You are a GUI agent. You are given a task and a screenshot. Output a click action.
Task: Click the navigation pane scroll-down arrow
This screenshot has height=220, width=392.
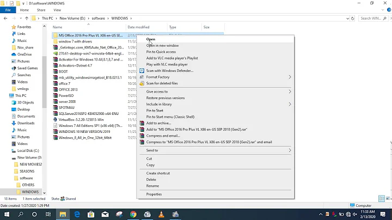pyautogui.click(x=44, y=193)
